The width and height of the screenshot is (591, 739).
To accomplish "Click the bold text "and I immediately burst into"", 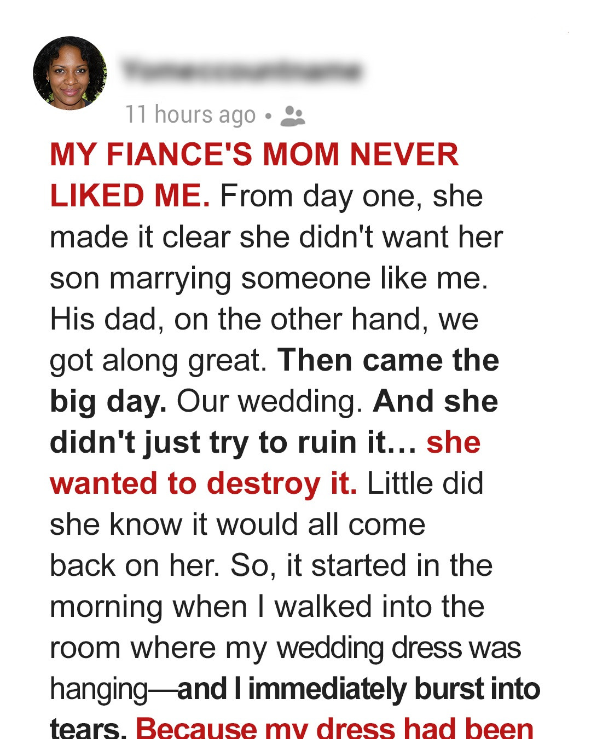I will pos(359,689).
